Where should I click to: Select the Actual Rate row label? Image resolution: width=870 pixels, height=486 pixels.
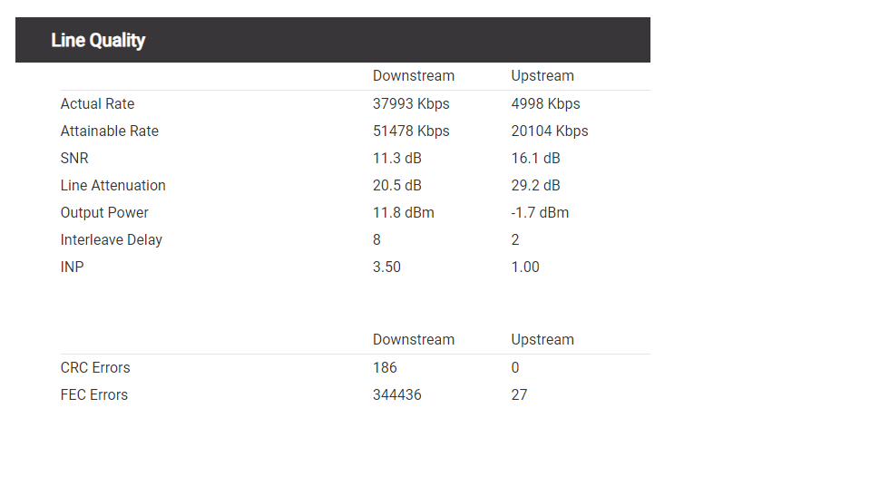click(x=97, y=103)
